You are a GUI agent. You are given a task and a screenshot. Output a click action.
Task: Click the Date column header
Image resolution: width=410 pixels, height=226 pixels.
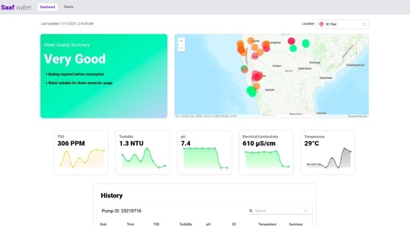103,224
